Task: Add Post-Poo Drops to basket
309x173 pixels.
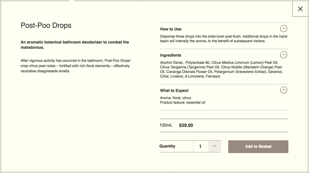Action: tap(258, 146)
